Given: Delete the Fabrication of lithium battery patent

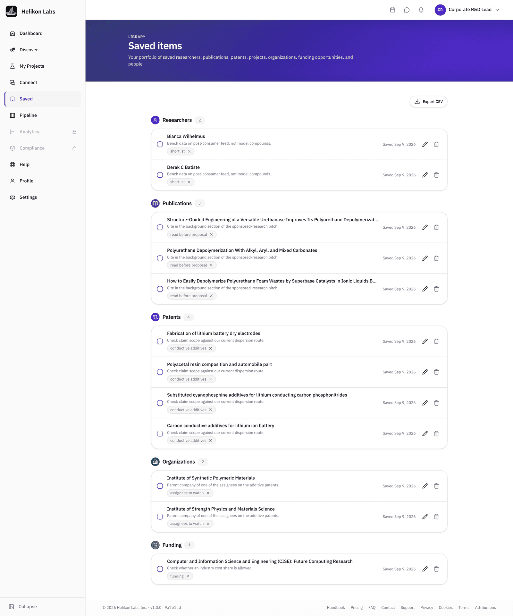Looking at the screenshot, I should [x=436, y=342].
